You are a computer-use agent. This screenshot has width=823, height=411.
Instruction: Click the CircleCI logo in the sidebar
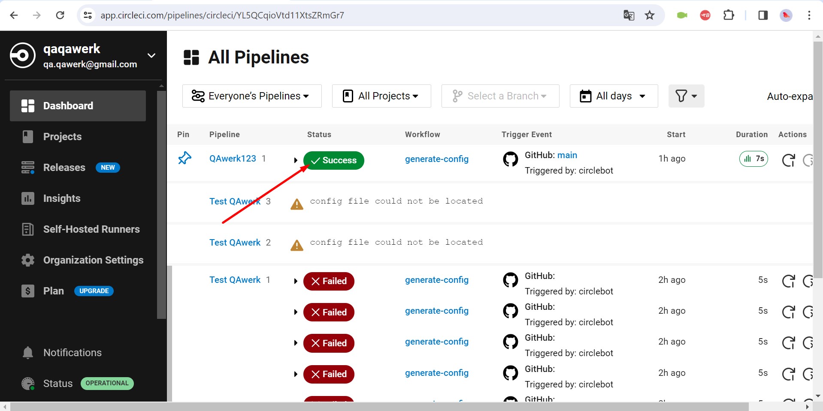click(x=23, y=55)
